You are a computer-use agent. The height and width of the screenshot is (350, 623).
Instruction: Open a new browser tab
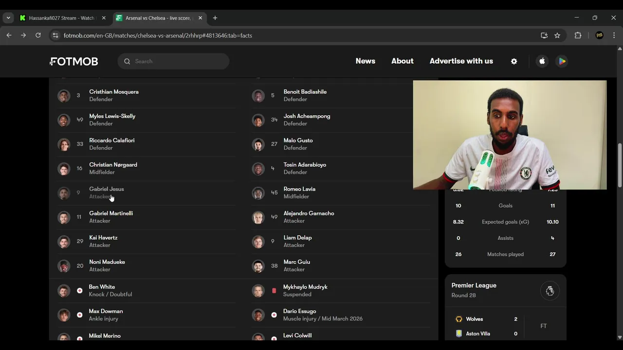[215, 18]
